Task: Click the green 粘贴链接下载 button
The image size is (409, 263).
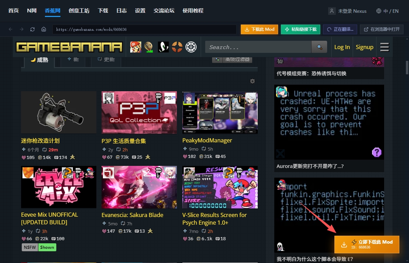Action: [x=301, y=29]
